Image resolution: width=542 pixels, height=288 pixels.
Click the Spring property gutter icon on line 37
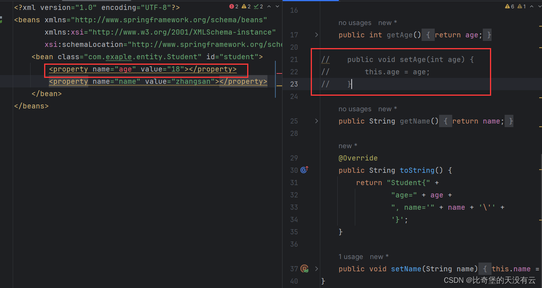(x=304, y=269)
